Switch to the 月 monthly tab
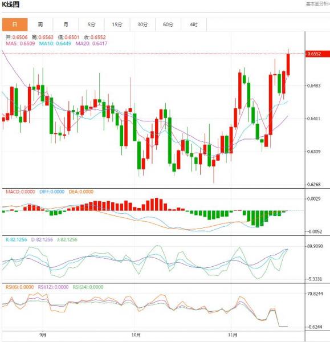Image resolution: width=330 pixels, height=342 pixels. coord(66,25)
